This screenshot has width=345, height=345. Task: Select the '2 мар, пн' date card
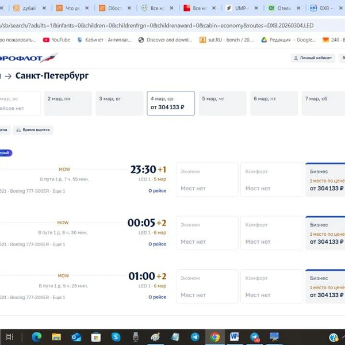68,103
